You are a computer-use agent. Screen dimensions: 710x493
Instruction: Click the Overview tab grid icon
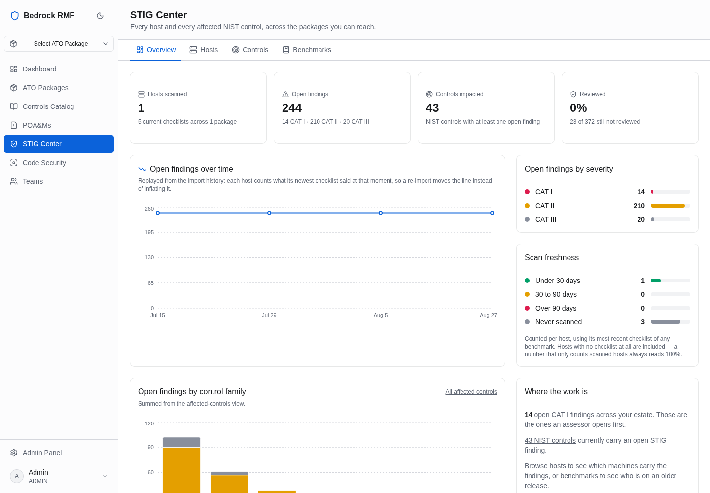point(140,50)
